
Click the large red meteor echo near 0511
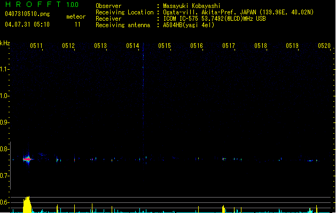point(27,159)
